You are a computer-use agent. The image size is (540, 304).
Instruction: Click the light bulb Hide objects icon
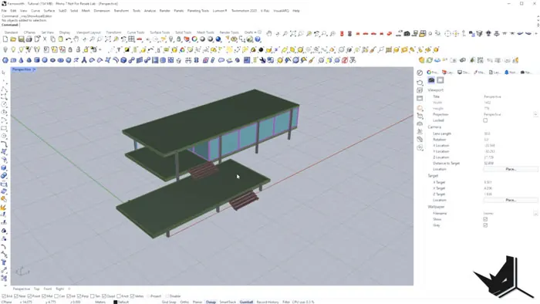[x=5, y=49]
